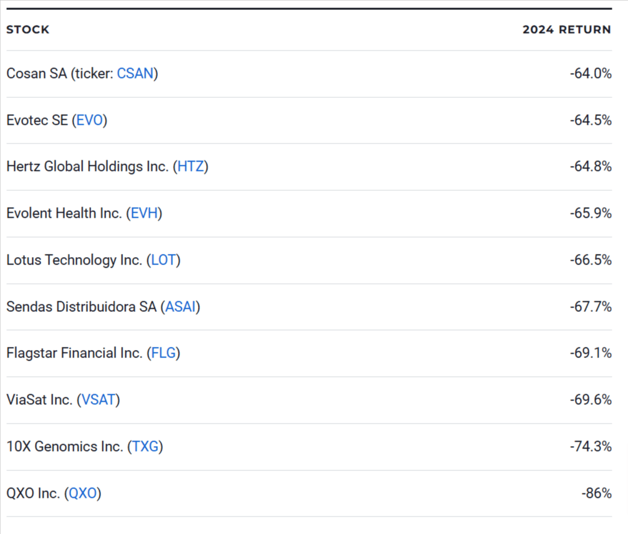Open the ASAI ticker link
628x534 pixels.
[x=180, y=307]
